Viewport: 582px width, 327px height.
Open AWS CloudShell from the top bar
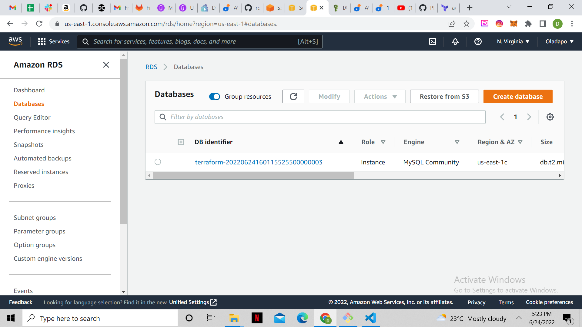point(433,41)
